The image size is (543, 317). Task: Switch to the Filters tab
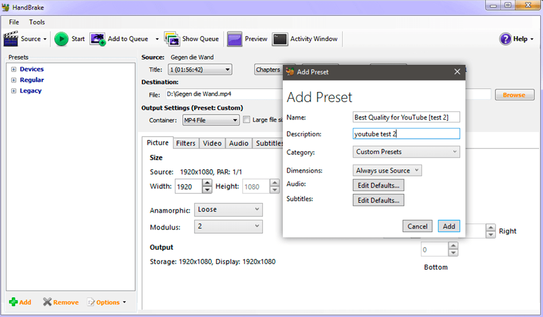pos(186,143)
